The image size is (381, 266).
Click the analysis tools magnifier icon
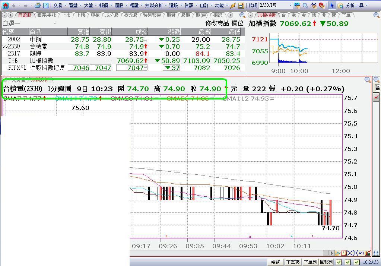click(x=340, y=5)
